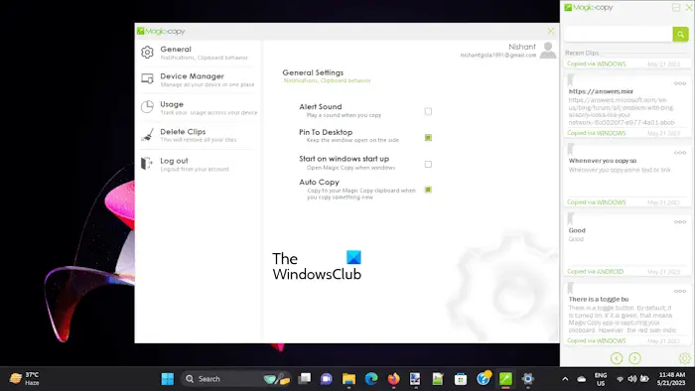Image resolution: width=695 pixels, height=391 pixels.
Task: Open the Windows Start menu
Action: (168, 379)
